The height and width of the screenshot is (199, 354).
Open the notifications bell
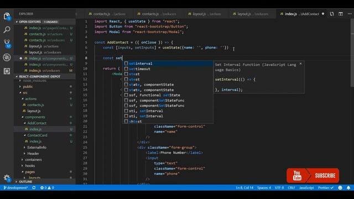(x=348, y=188)
